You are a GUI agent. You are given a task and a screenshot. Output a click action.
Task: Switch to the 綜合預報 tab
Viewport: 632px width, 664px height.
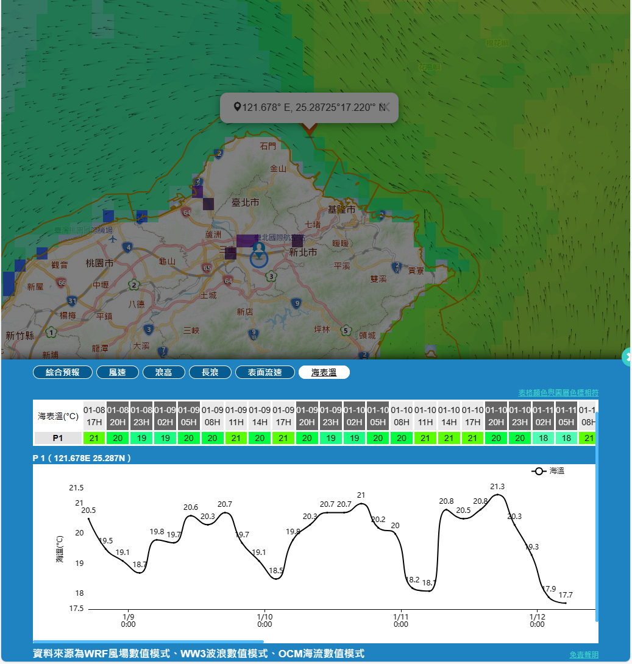(63, 372)
